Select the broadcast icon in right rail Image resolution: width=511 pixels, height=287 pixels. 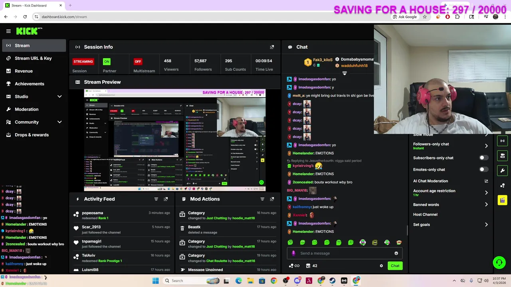(x=502, y=141)
